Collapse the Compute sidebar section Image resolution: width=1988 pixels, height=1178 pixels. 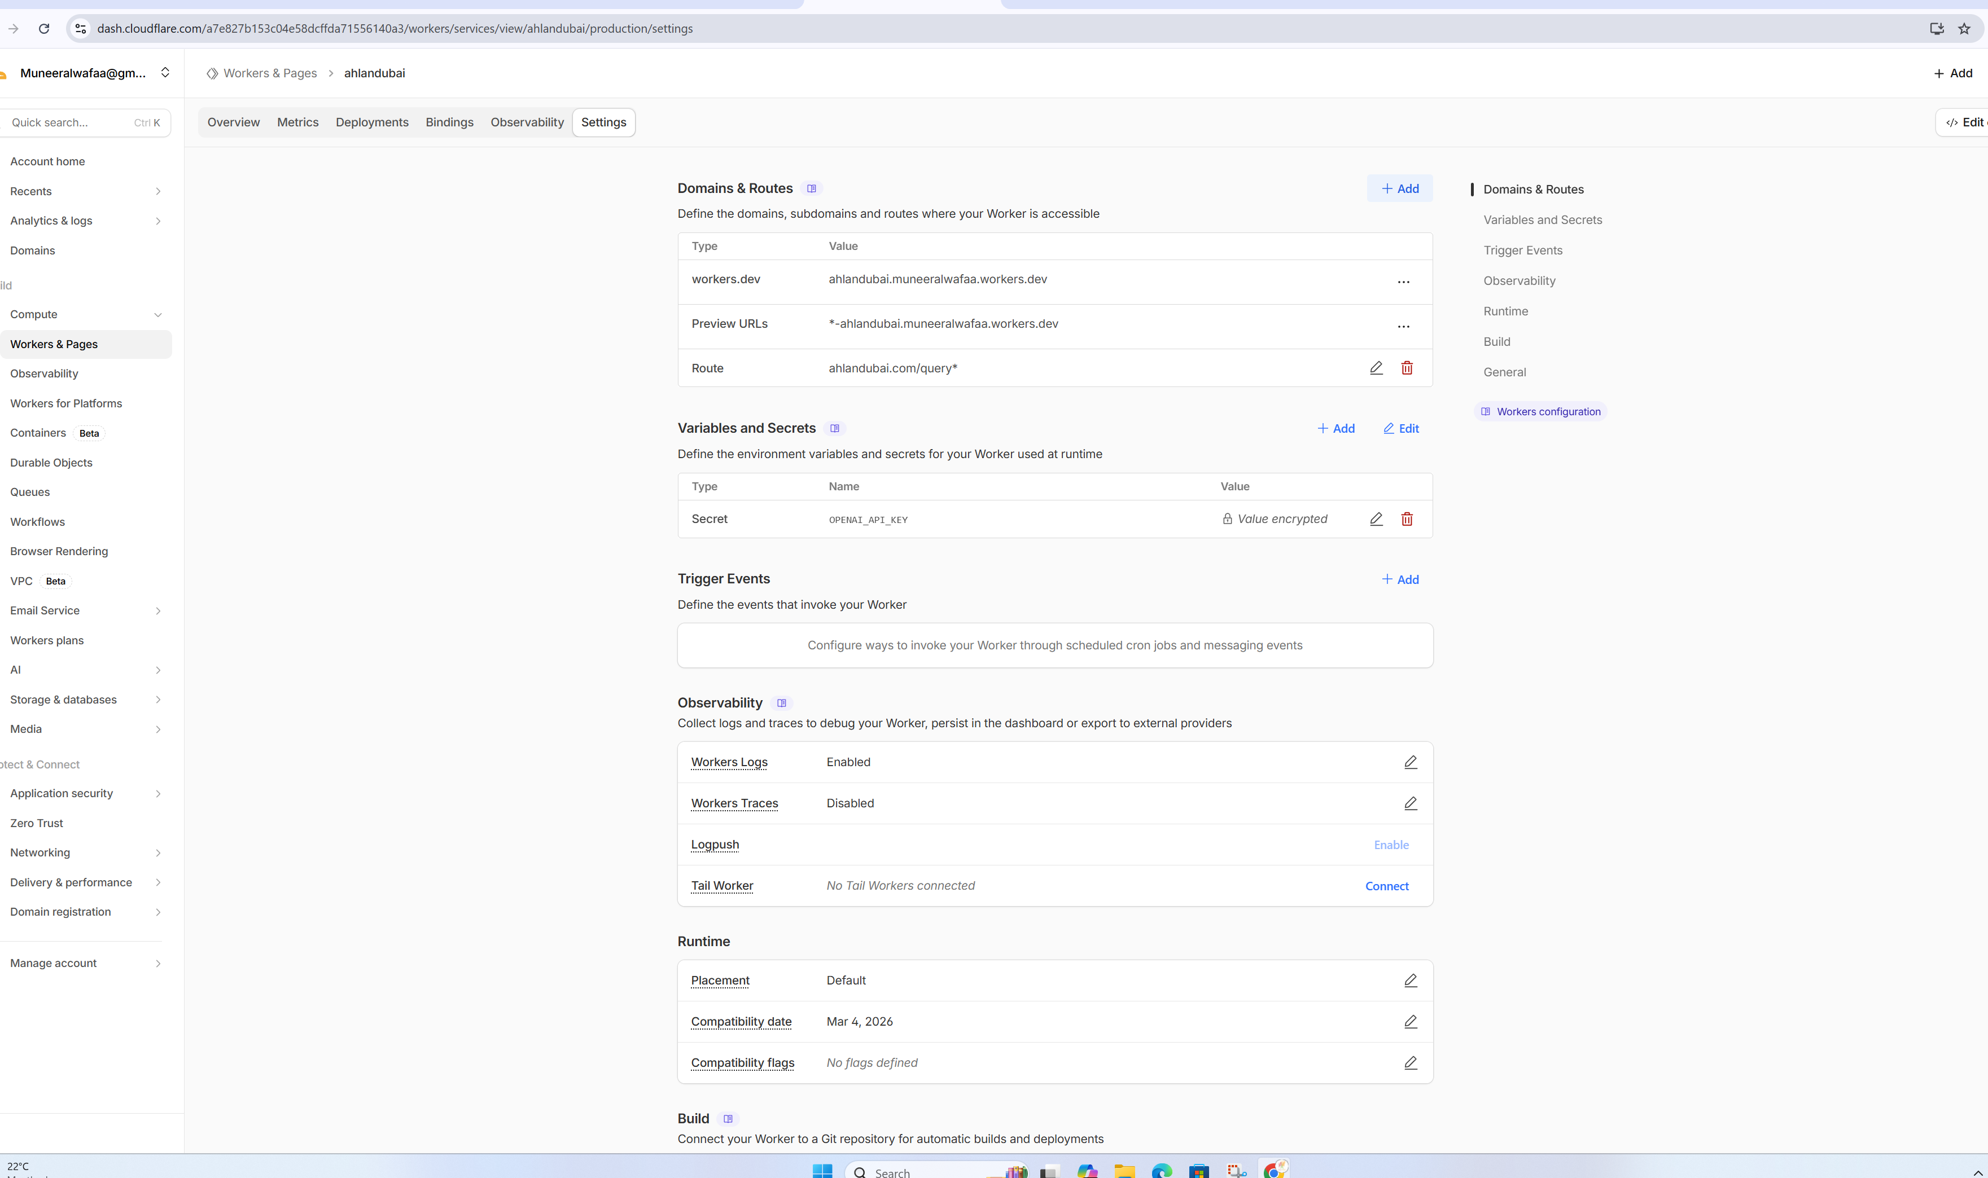[157, 314]
